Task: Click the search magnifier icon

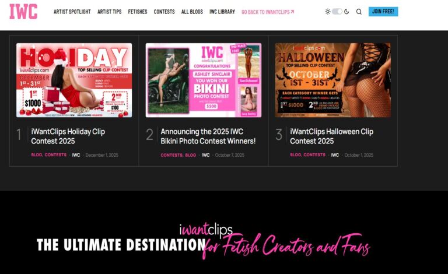Action: [x=359, y=12]
